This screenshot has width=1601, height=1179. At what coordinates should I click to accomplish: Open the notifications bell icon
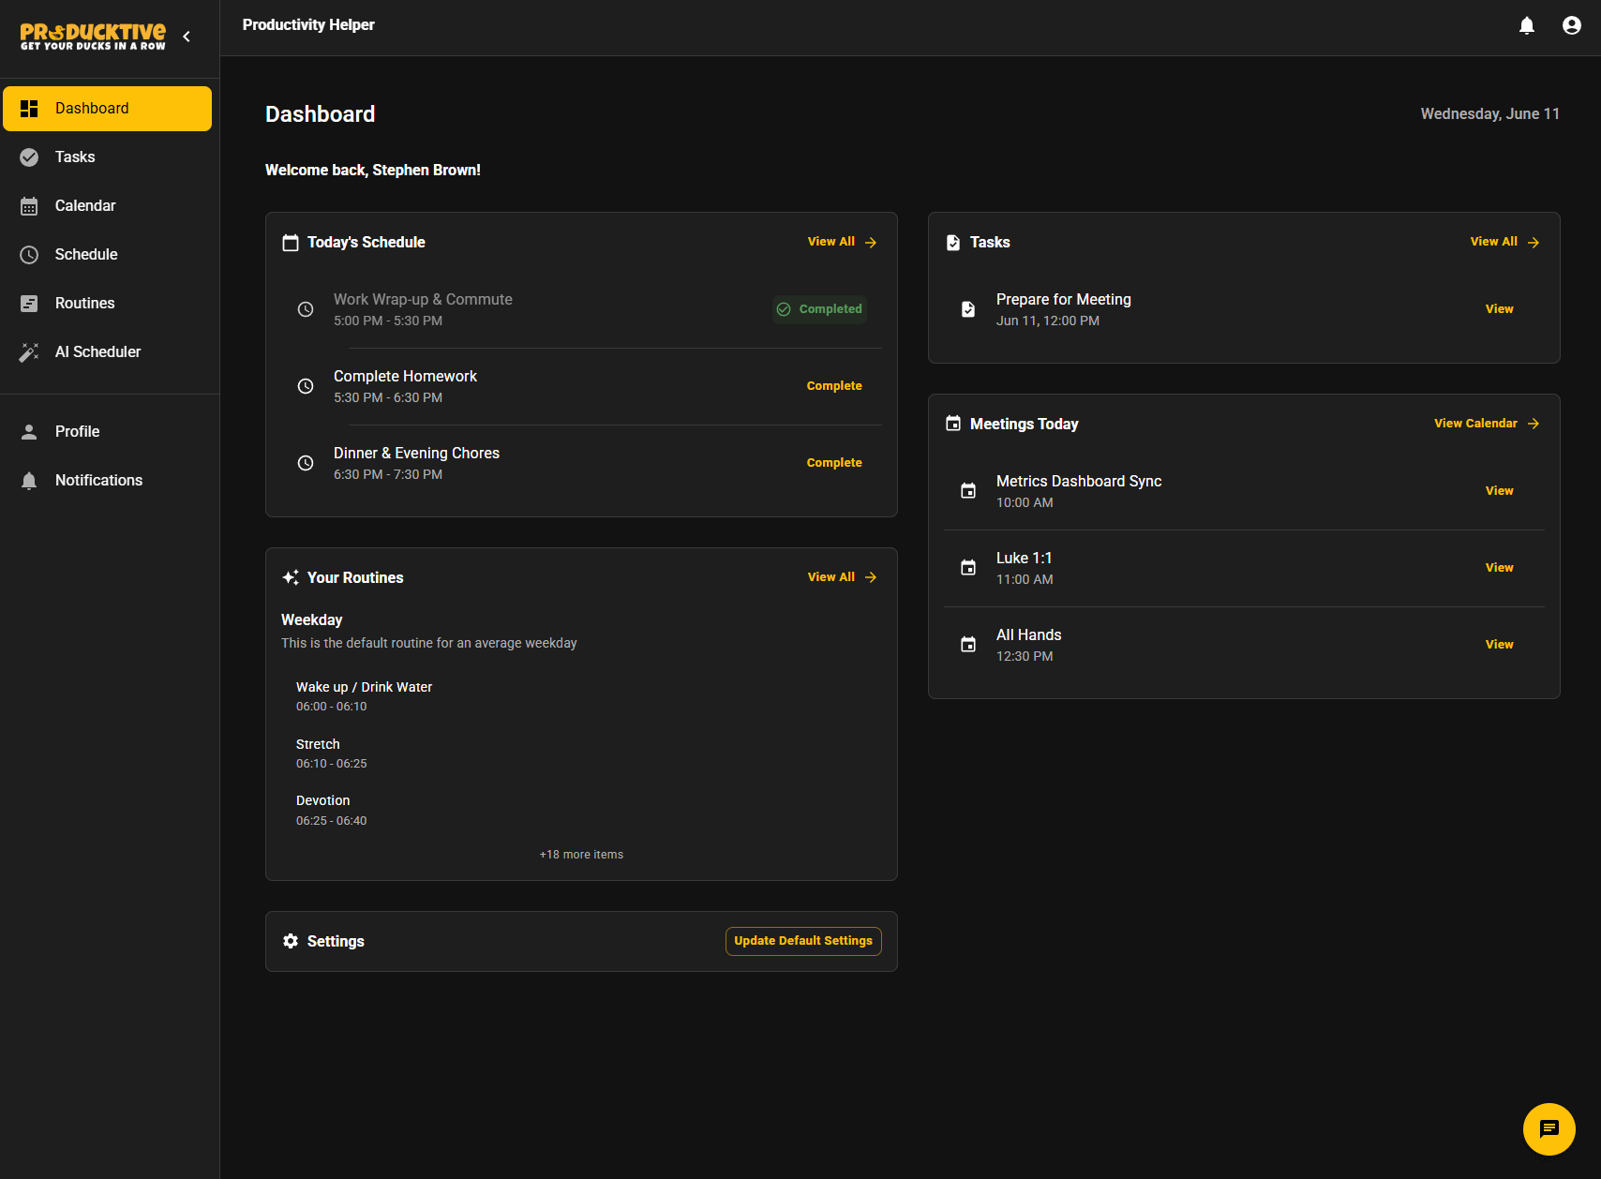pos(1527,25)
